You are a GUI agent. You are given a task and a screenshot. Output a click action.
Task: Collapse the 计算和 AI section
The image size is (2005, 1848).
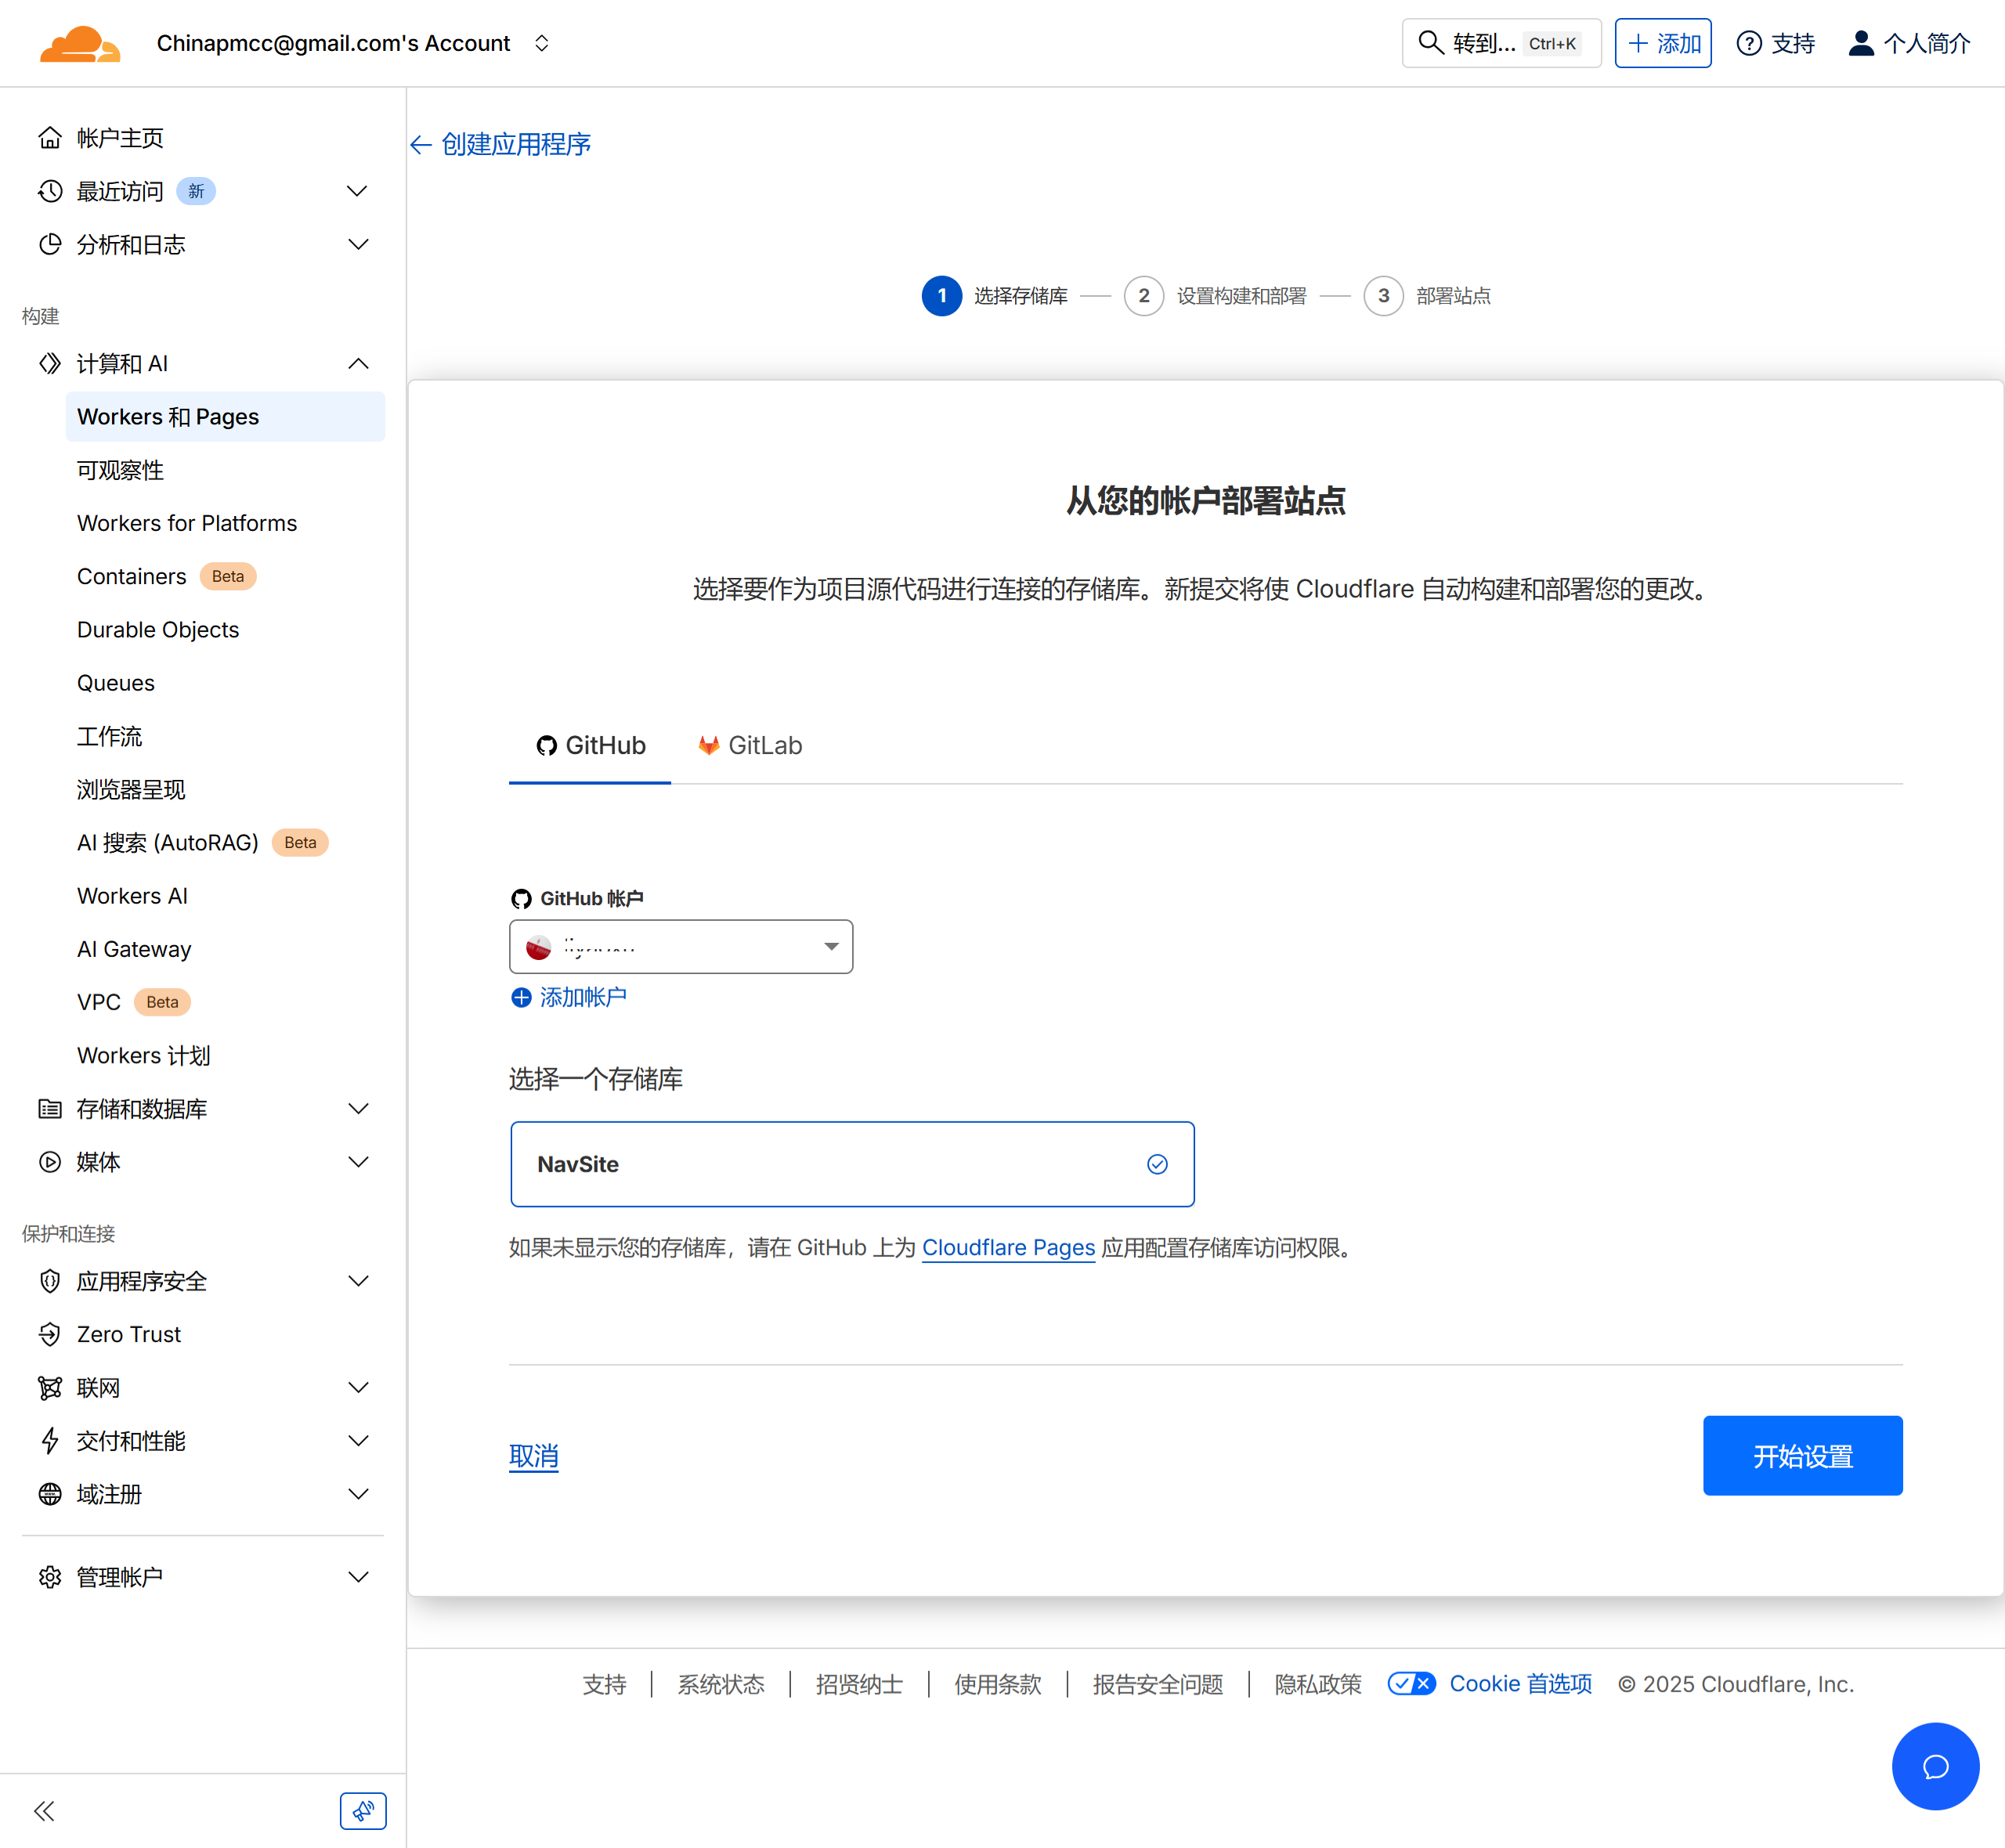[x=357, y=363]
